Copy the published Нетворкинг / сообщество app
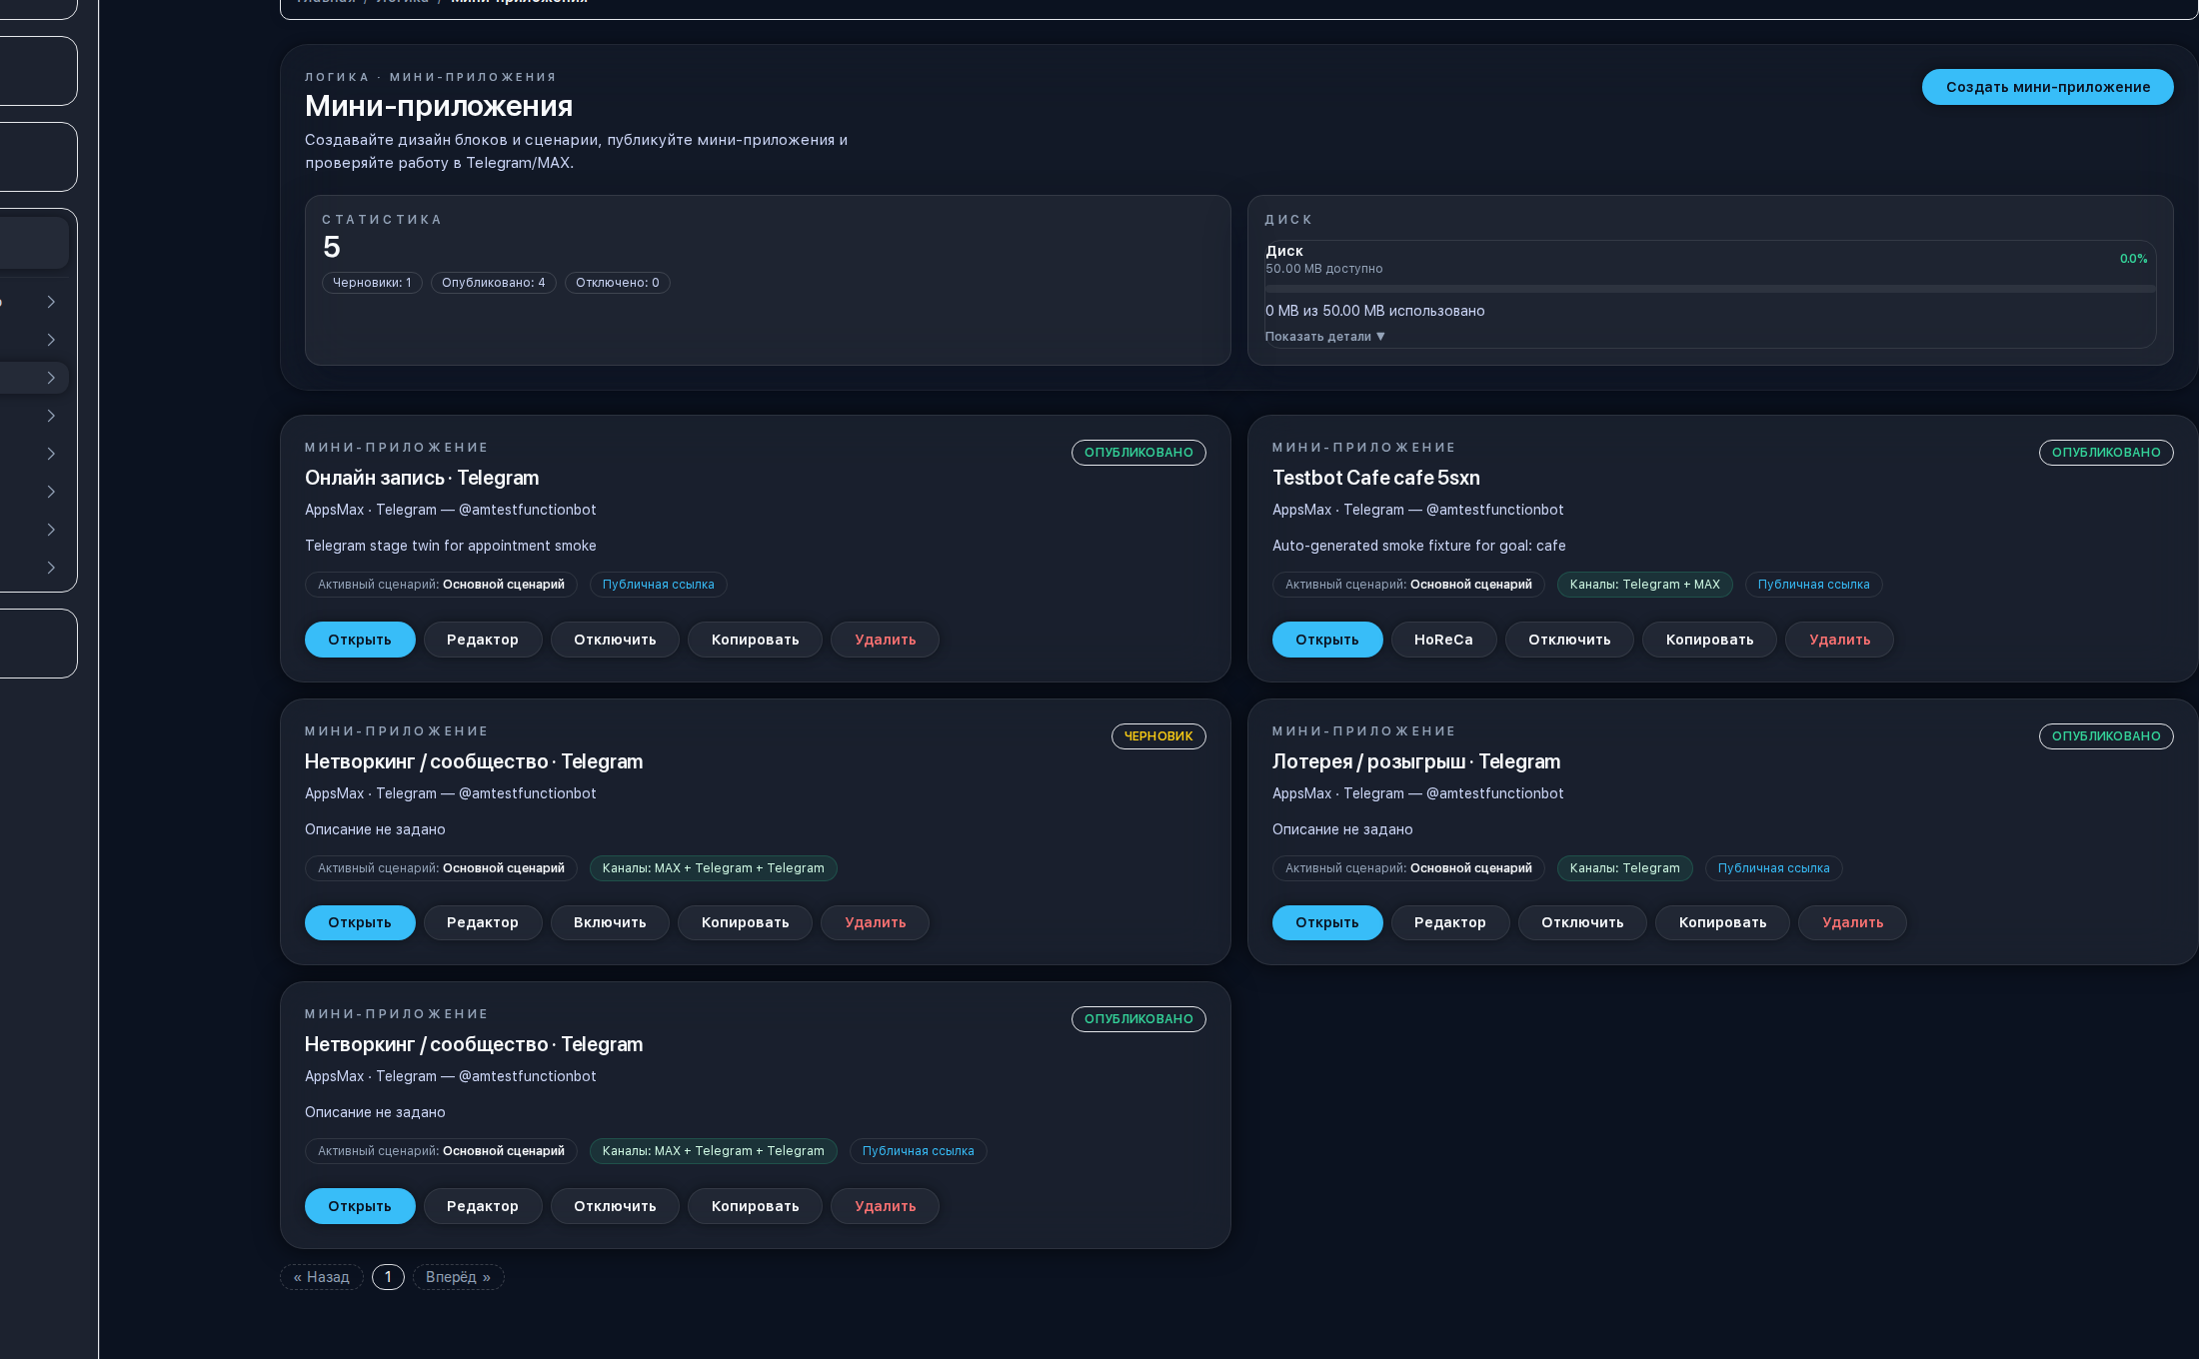The height and width of the screenshot is (1359, 2199). (x=755, y=1206)
